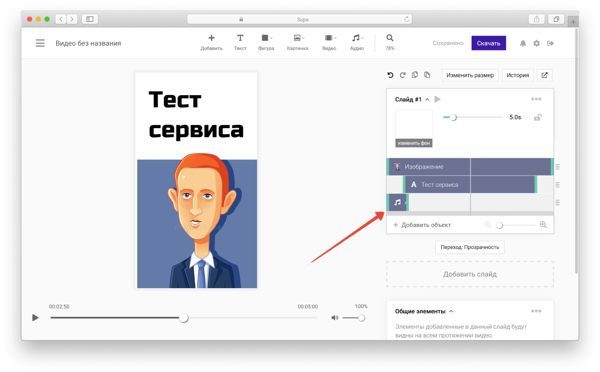Image resolution: width=600 pixels, height=372 pixels.
Task: Click Добавить слайд area
Action: click(470, 274)
